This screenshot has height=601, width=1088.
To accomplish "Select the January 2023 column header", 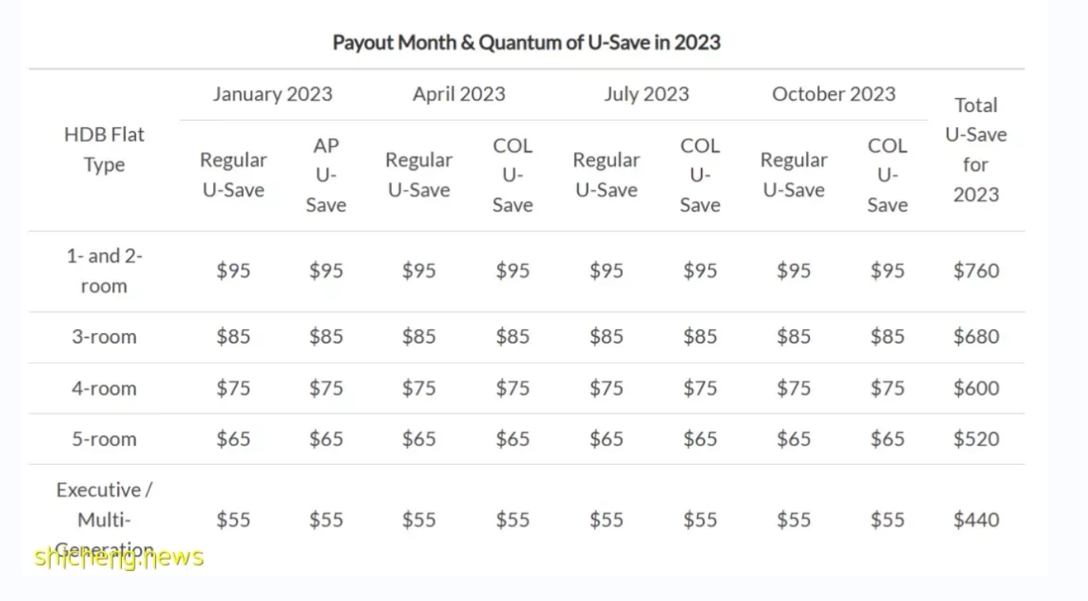I will click(272, 94).
